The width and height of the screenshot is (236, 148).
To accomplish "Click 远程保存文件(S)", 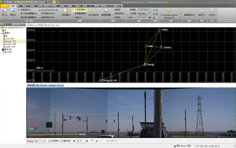I will click(46, 17).
